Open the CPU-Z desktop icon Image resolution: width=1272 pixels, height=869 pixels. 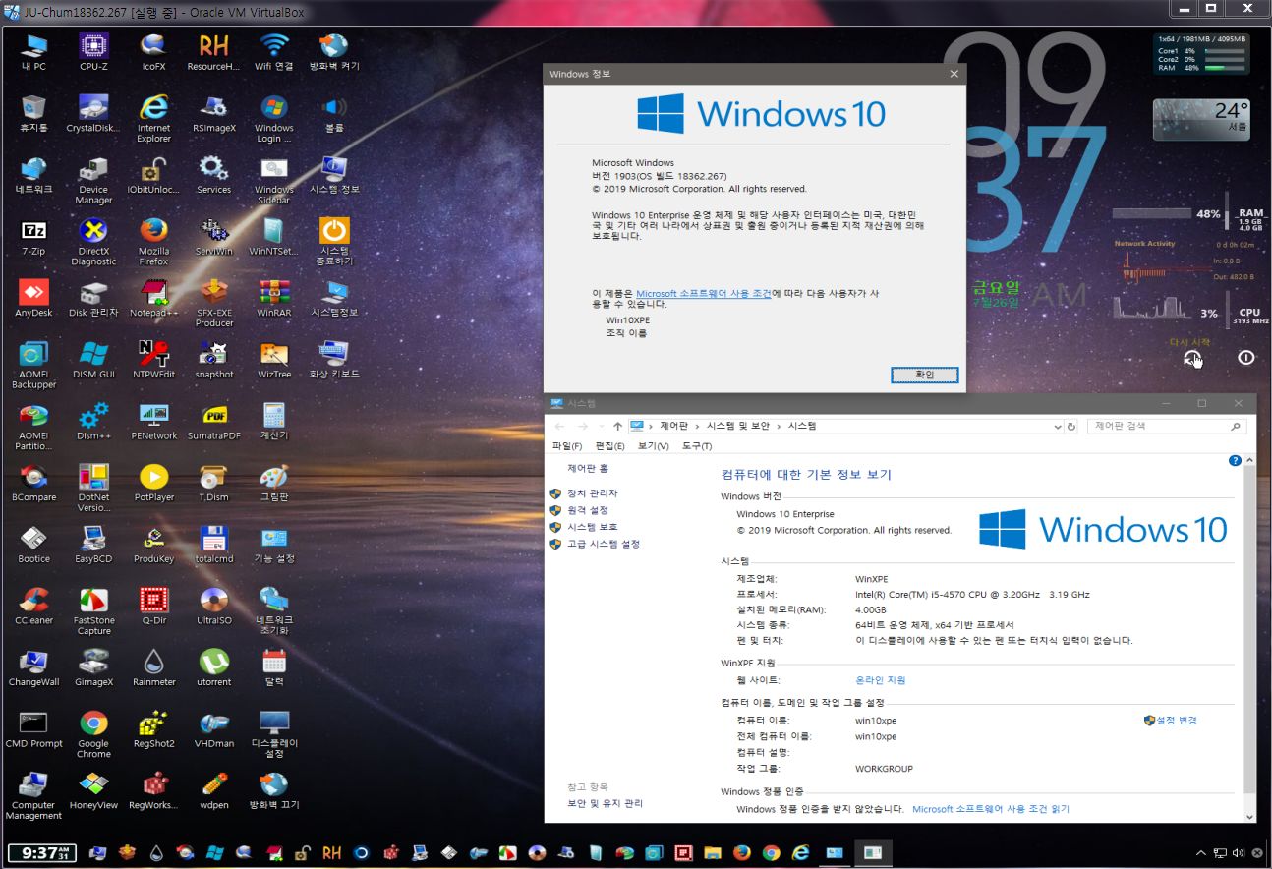[x=93, y=52]
